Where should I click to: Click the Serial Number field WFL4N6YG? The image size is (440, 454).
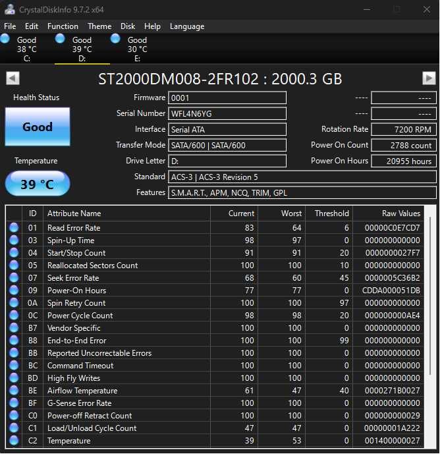pyautogui.click(x=227, y=113)
